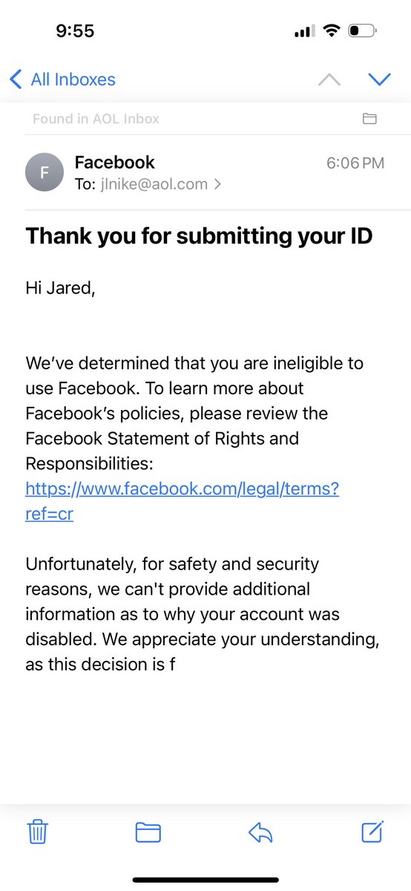Tap the battery indicator in status bar
Viewport: 411px width, 891px height.
pyautogui.click(x=362, y=31)
